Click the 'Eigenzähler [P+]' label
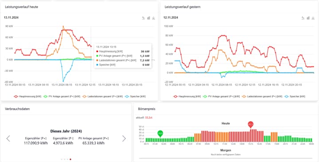The width and height of the screenshot is (319, 162). [36, 138]
